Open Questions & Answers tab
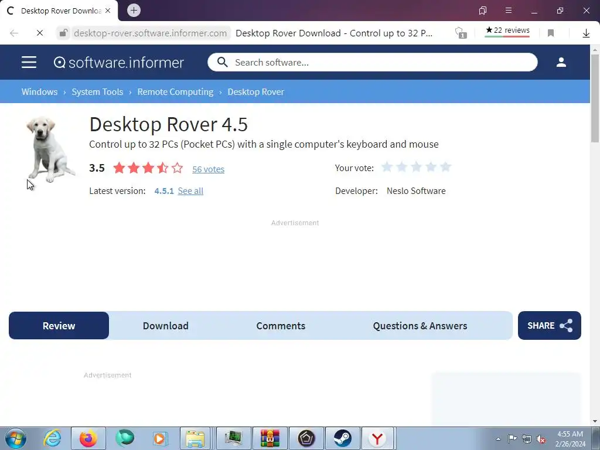Viewport: 600px width, 450px height. pos(420,326)
